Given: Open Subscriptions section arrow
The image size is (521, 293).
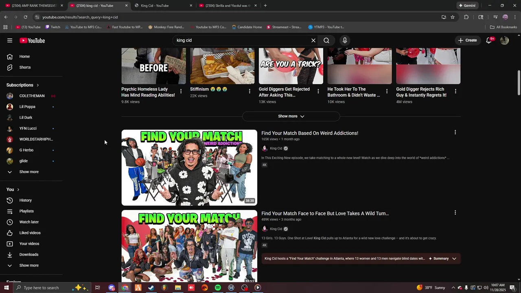Looking at the screenshot, I should (37, 85).
